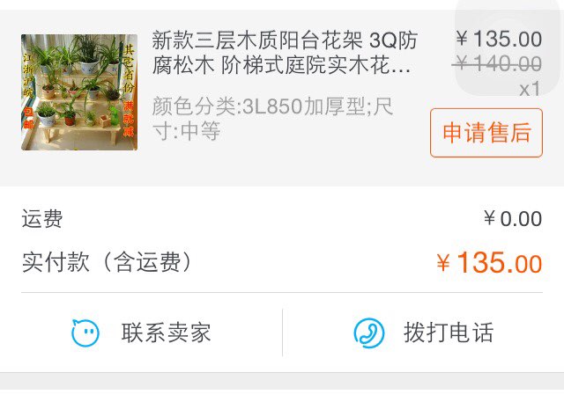Tap the gray order item card background
The image size is (564, 402).
[282, 98]
